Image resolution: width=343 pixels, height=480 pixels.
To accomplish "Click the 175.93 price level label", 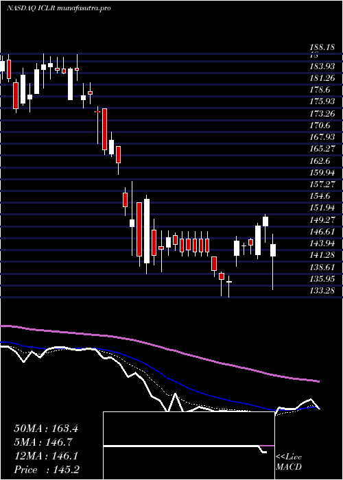I will pyautogui.click(x=322, y=101).
